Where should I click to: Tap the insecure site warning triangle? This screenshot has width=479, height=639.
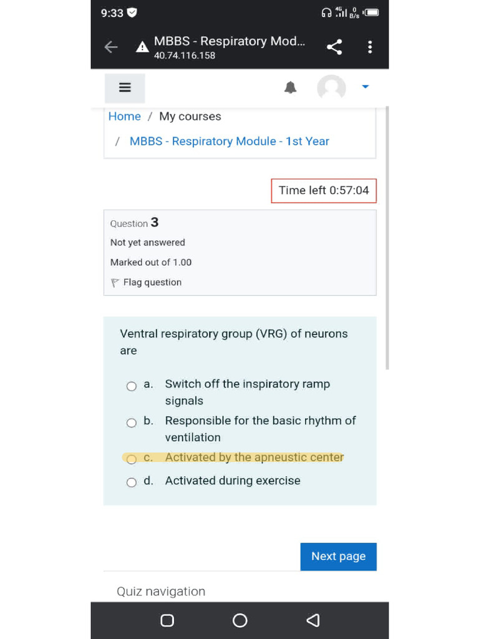tap(142, 47)
